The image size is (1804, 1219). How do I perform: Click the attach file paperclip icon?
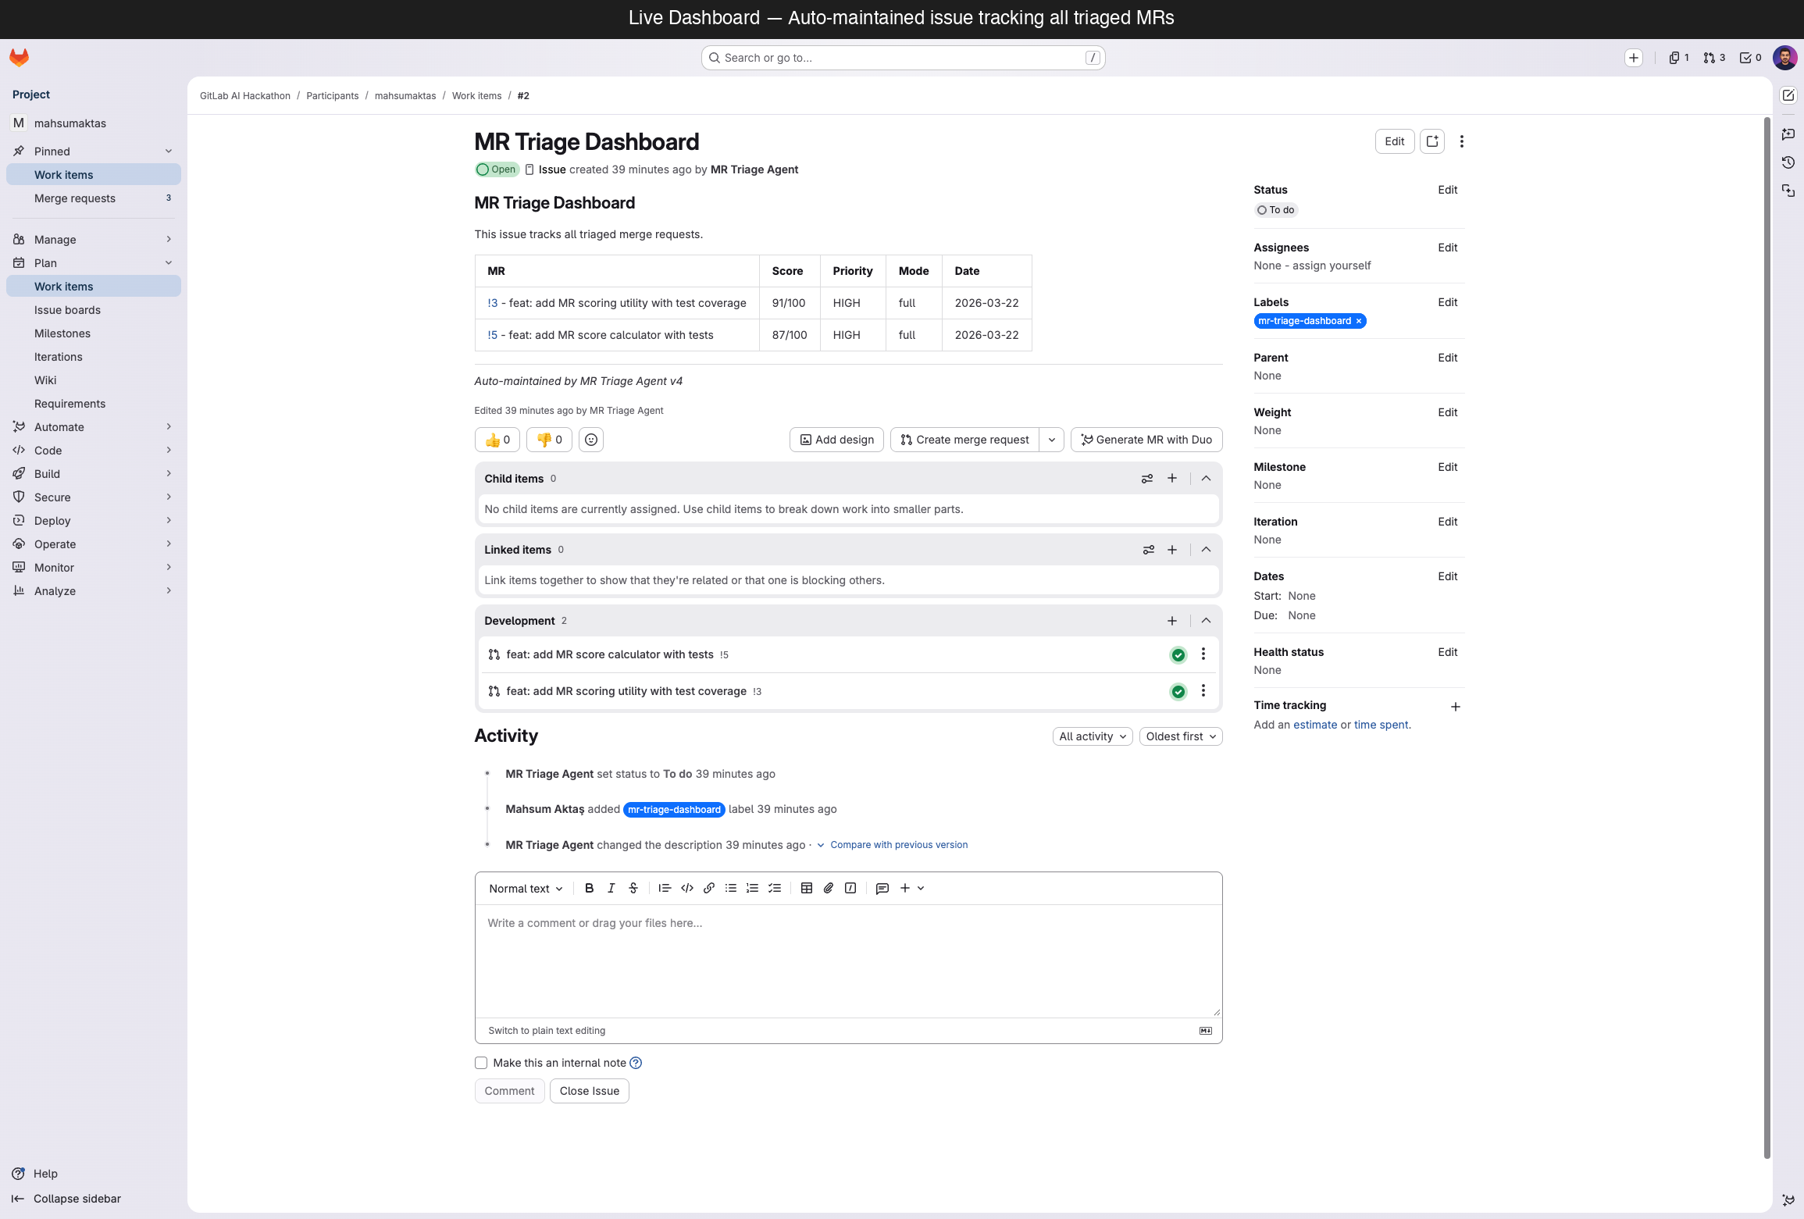(x=829, y=888)
